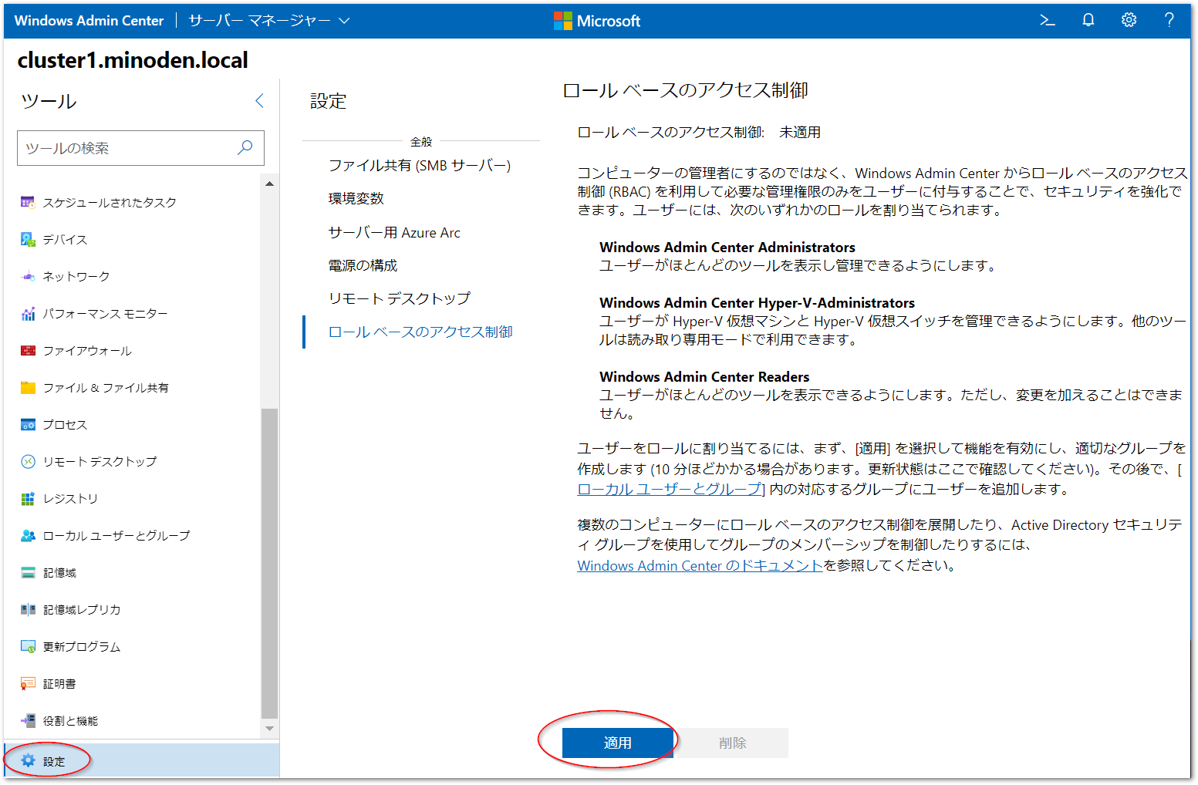Viewport: 1198px width, 785px height.
Task: Open PowerShell console icon in header
Action: click(1047, 21)
